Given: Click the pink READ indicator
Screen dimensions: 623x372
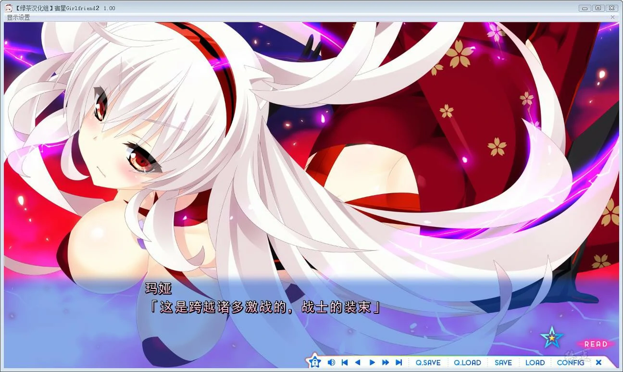Looking at the screenshot, I should (x=595, y=344).
